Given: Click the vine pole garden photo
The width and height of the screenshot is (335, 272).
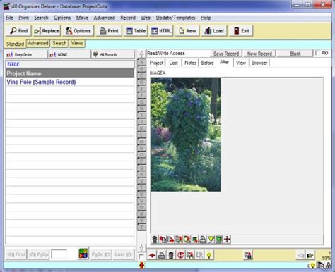Looking at the screenshot, I should pos(186,135).
